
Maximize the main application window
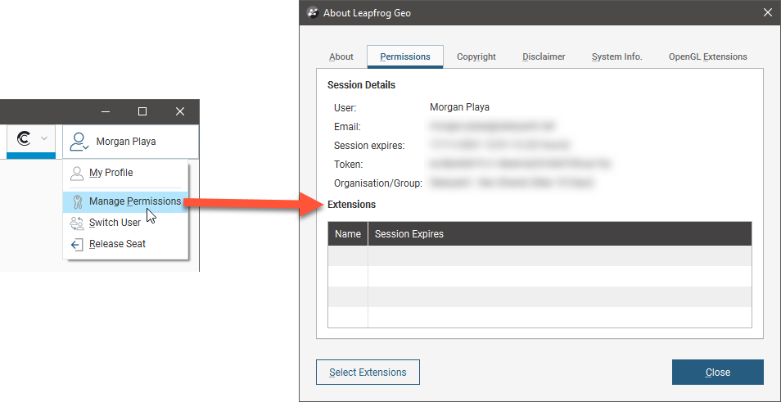pos(142,111)
